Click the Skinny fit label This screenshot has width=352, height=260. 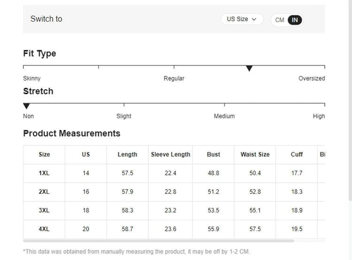click(32, 78)
